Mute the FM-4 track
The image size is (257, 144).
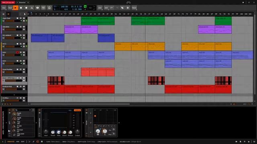[24, 44]
